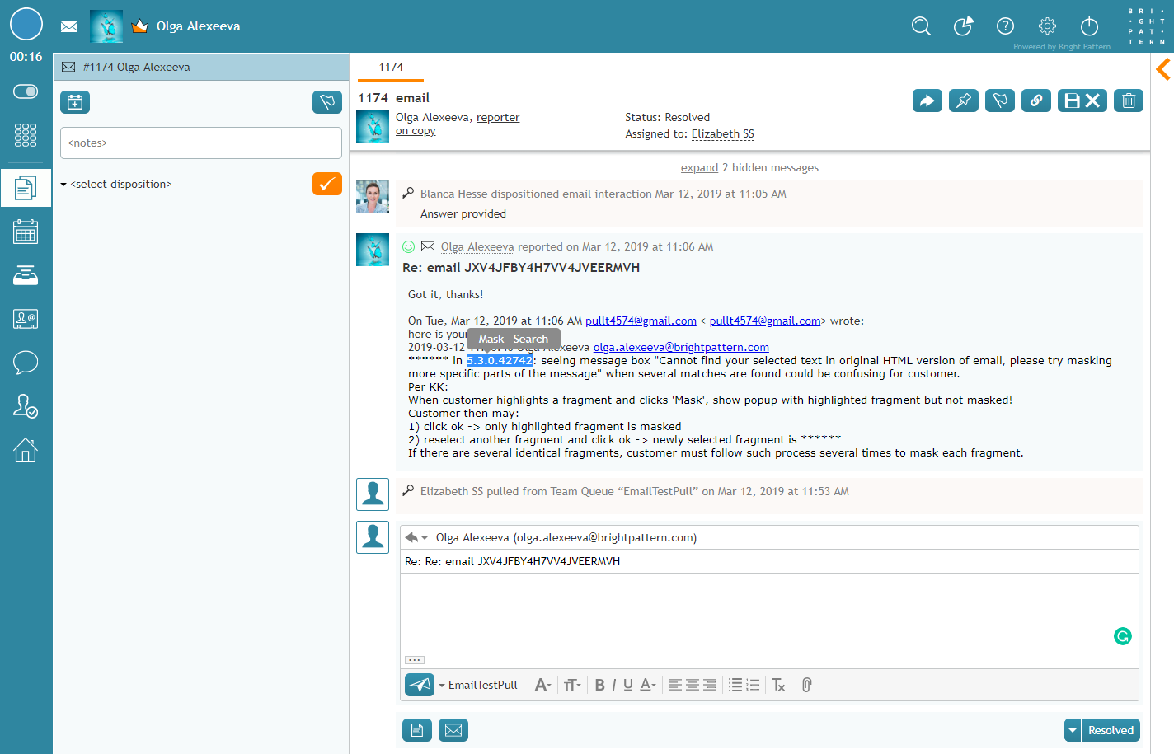
Task: Insert a bulleted list
Action: (x=735, y=685)
